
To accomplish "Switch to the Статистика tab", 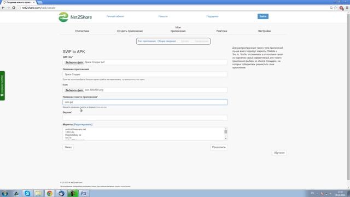I will coord(82,31).
